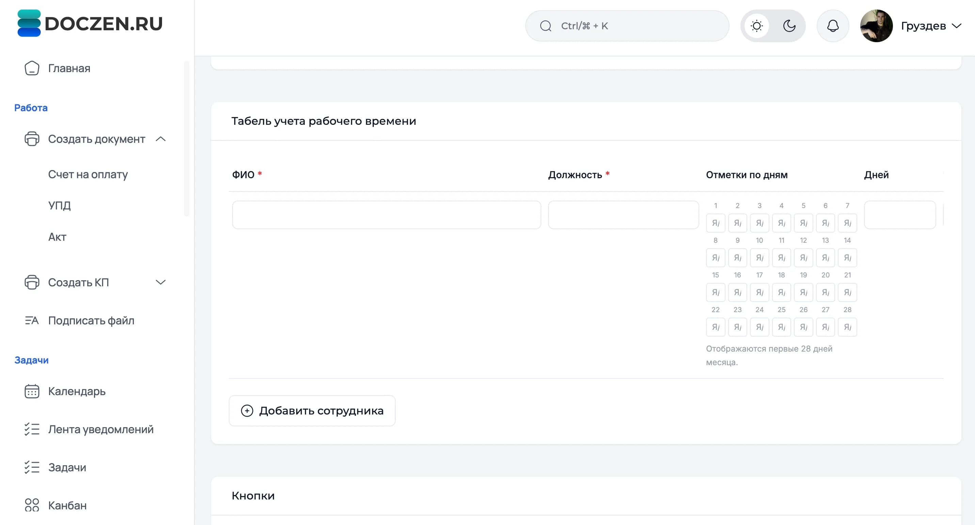The height and width of the screenshot is (525, 975).
Task: Select the day 18 mark cell
Action: click(781, 292)
